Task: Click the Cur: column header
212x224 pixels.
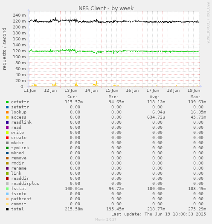Action: coord(73,97)
